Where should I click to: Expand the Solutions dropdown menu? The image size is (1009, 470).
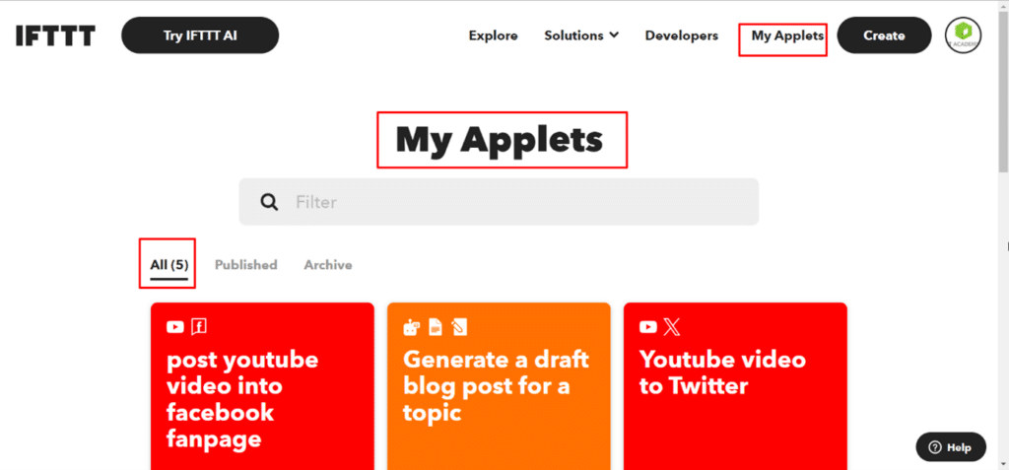[x=581, y=36]
